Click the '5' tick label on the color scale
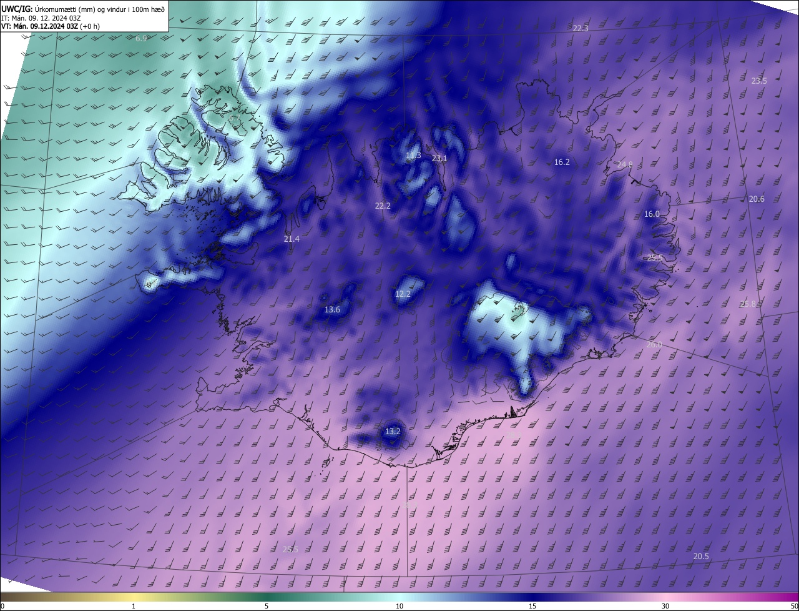The image size is (799, 611). 267,606
